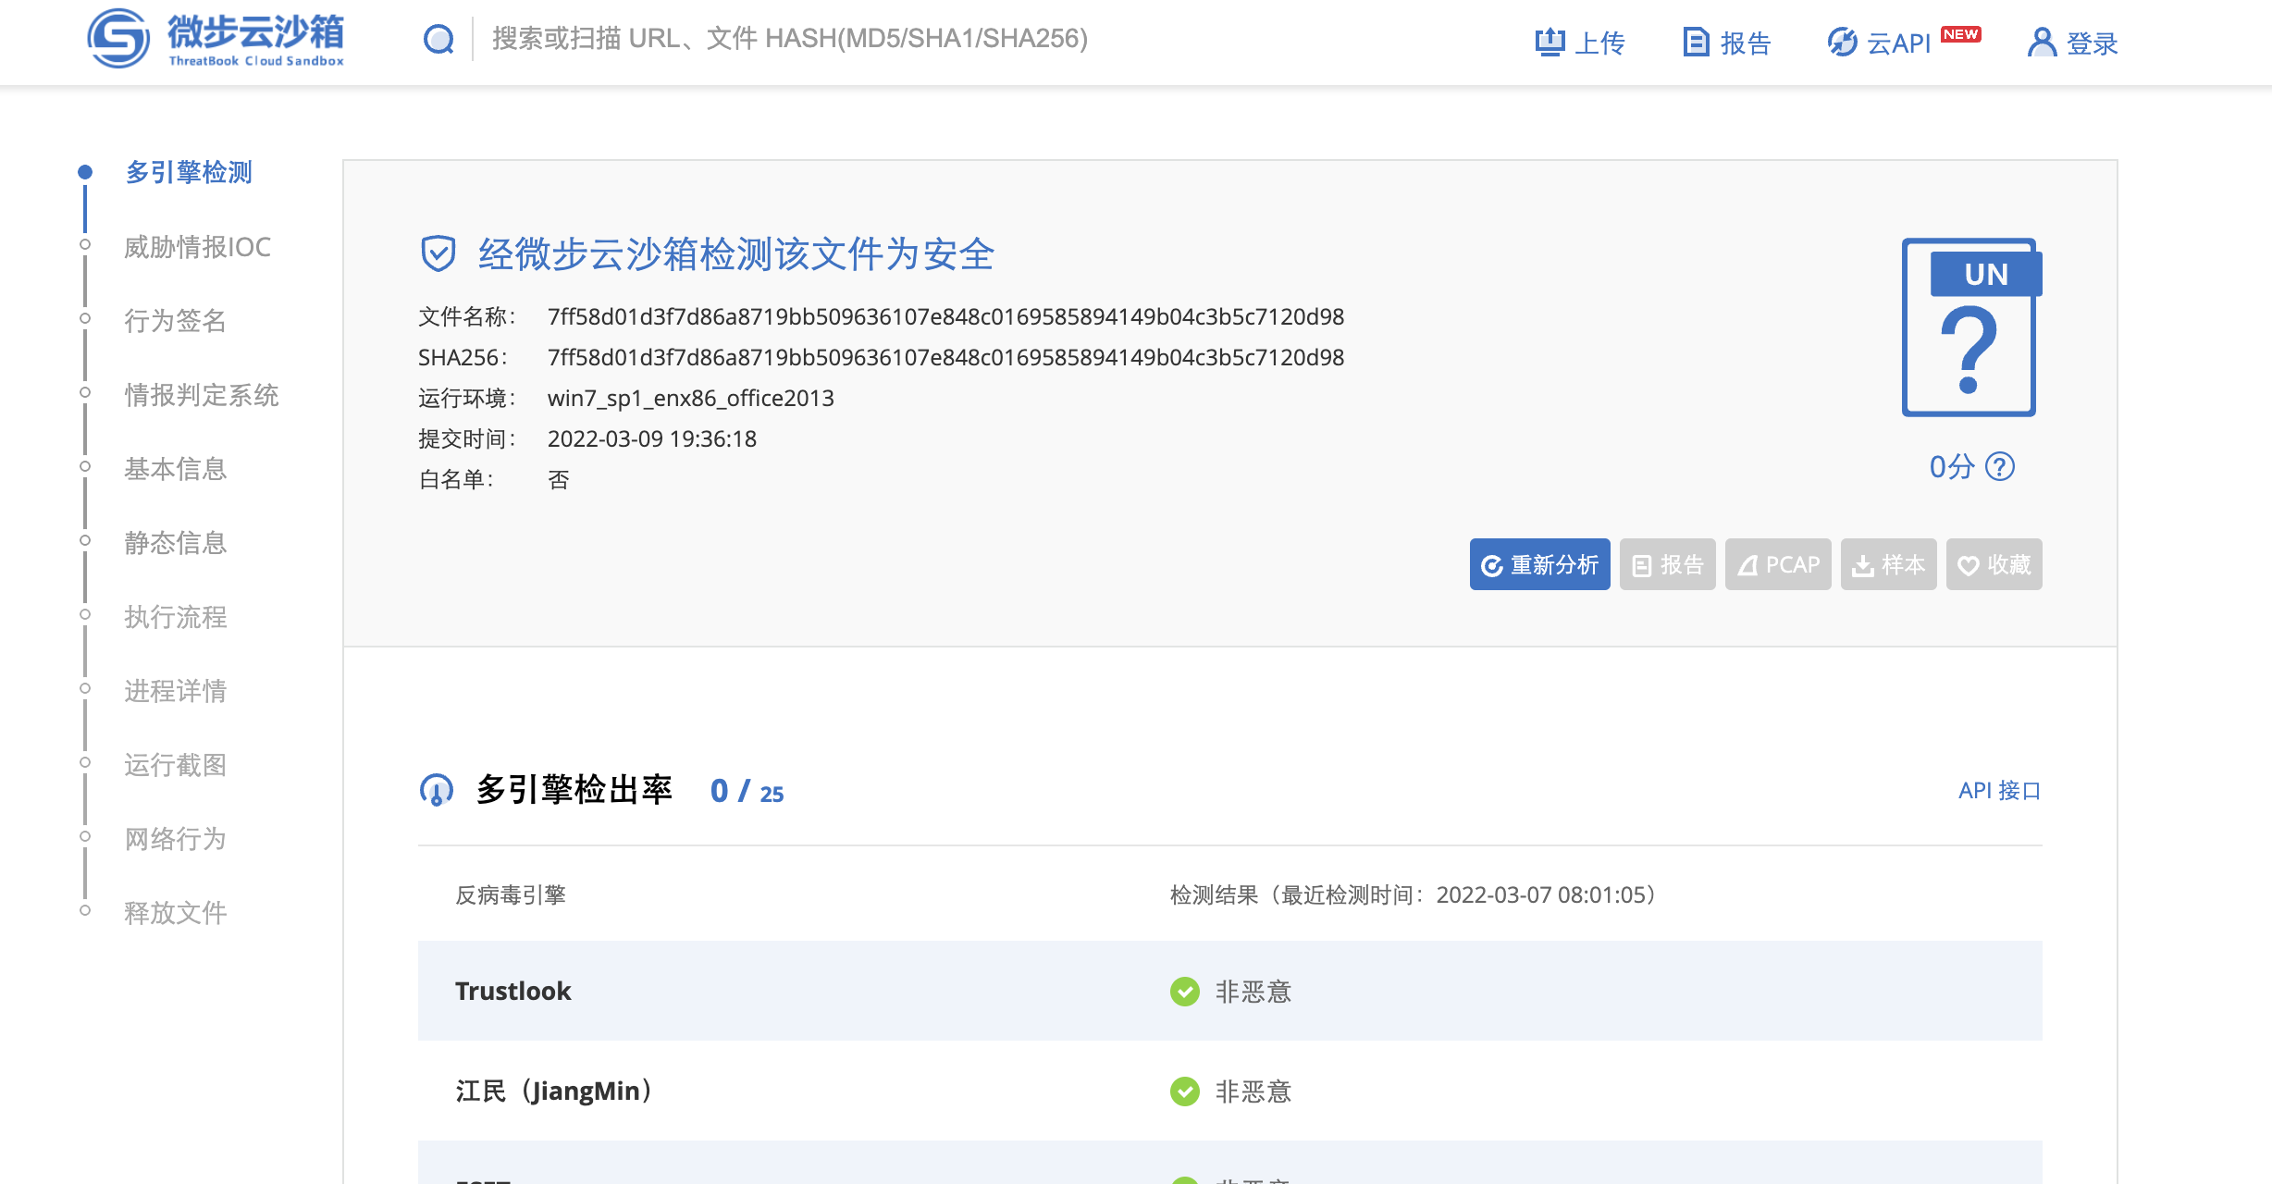Open the API 接口 link

pos(1999,791)
